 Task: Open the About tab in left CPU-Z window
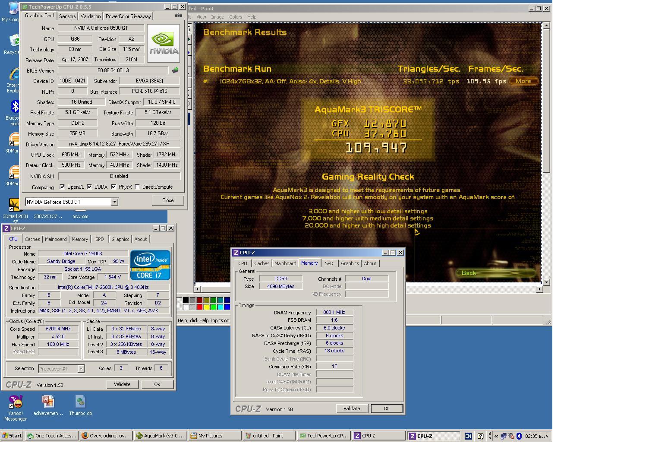click(140, 239)
